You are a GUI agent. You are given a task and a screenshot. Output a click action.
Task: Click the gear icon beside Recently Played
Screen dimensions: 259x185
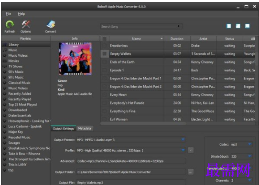coord(5,99)
